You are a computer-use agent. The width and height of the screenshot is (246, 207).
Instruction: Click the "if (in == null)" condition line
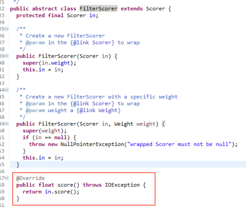click(x=49, y=137)
